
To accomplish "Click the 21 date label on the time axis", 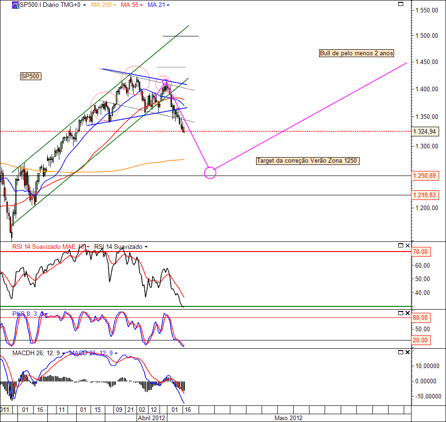I will tap(131, 410).
